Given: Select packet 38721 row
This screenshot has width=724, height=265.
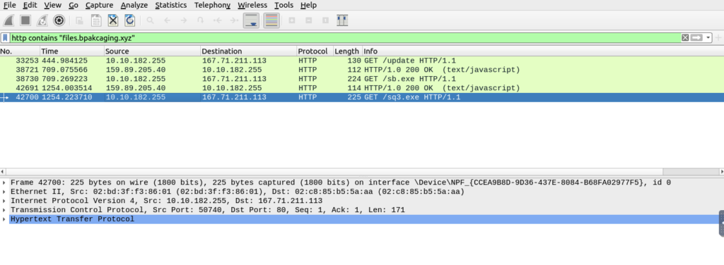Looking at the screenshot, I should click(362, 70).
